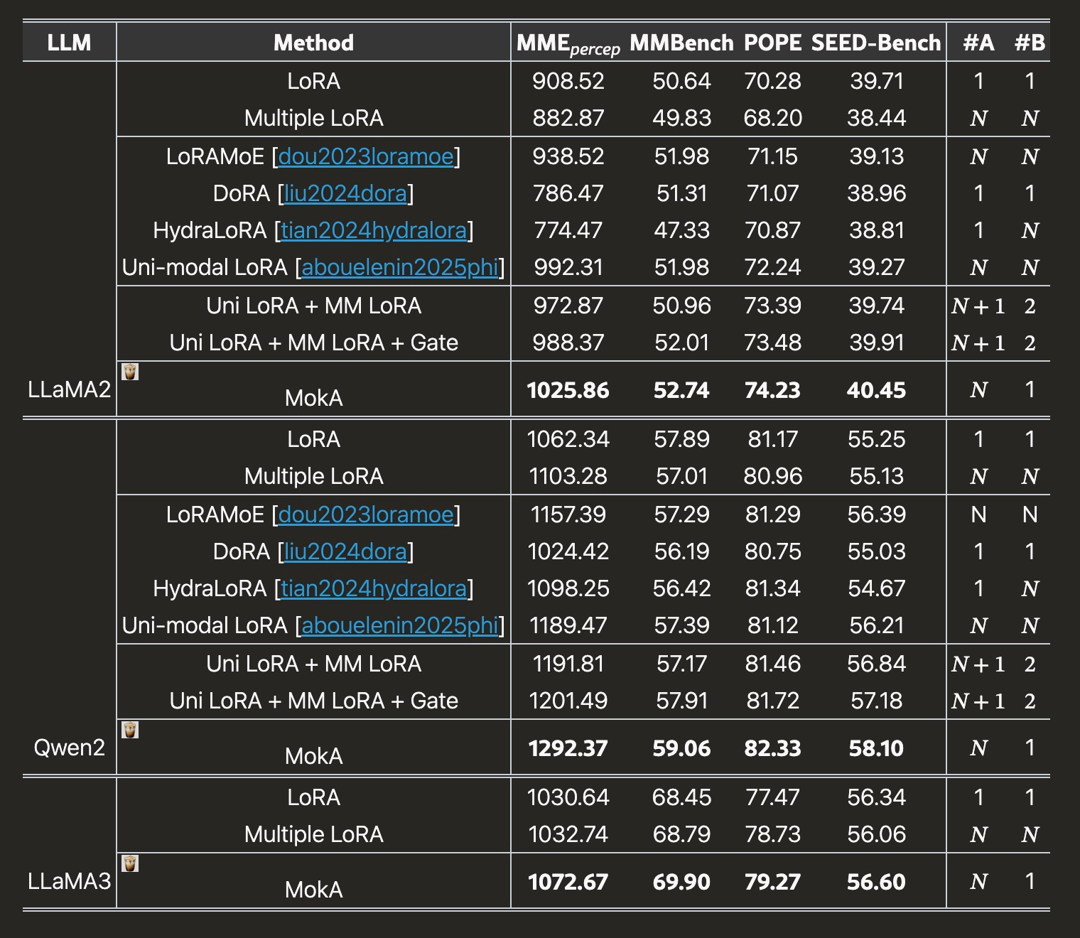Viewport: 1080px width, 938px height.
Task: Select the 1030.64 LLaMA3 LoRA score
Action: pyautogui.click(x=568, y=797)
